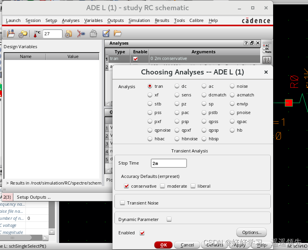This screenshot has width=308, height=250.
Task: Select the hb analysis radio button
Action: click(x=232, y=130)
